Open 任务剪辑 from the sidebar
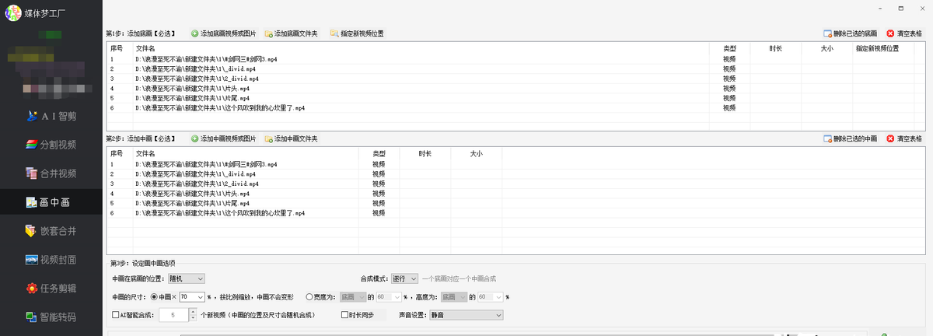Image resolution: width=933 pixels, height=336 pixels. (51, 288)
